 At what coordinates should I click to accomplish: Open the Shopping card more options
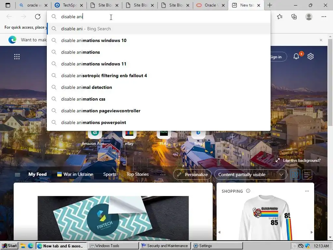coord(307,191)
